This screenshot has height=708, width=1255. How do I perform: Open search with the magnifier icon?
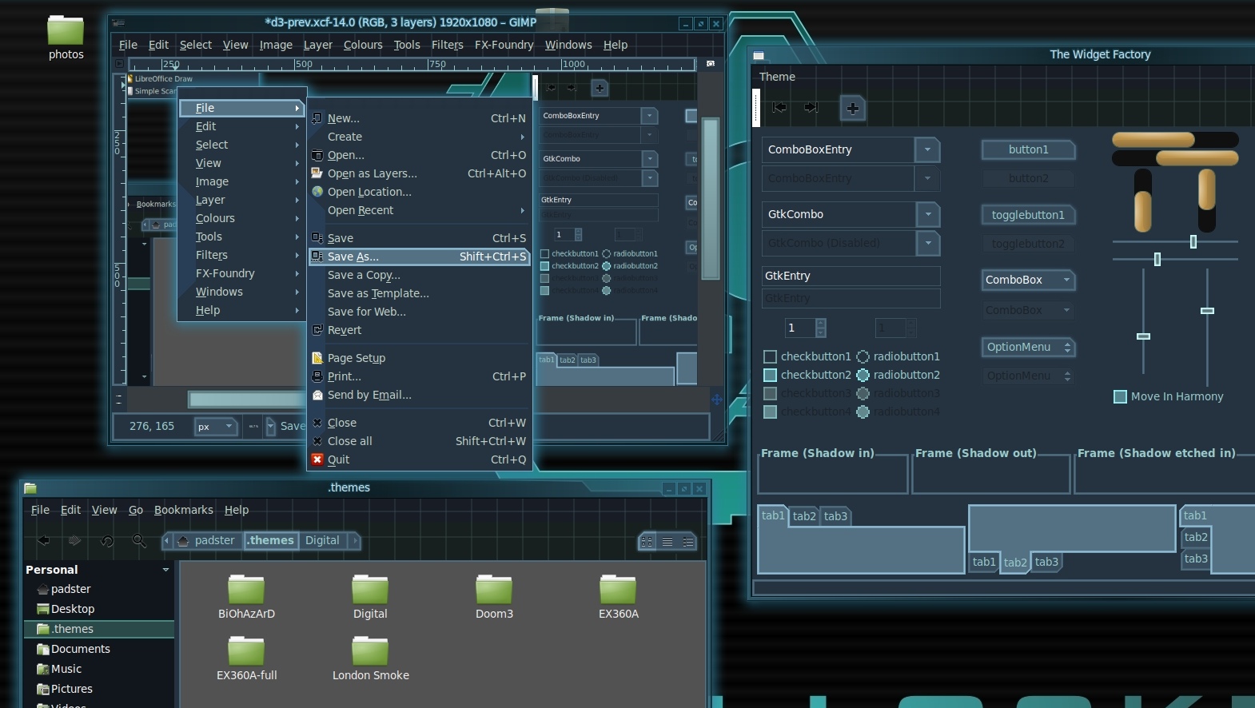coord(139,541)
